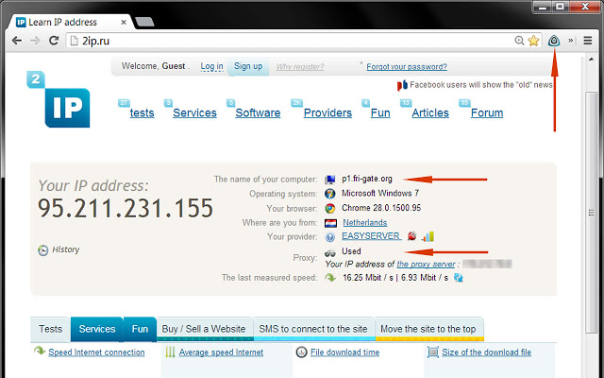Image resolution: width=604 pixels, height=378 pixels.
Task: Open a new tab button
Action: click(144, 22)
